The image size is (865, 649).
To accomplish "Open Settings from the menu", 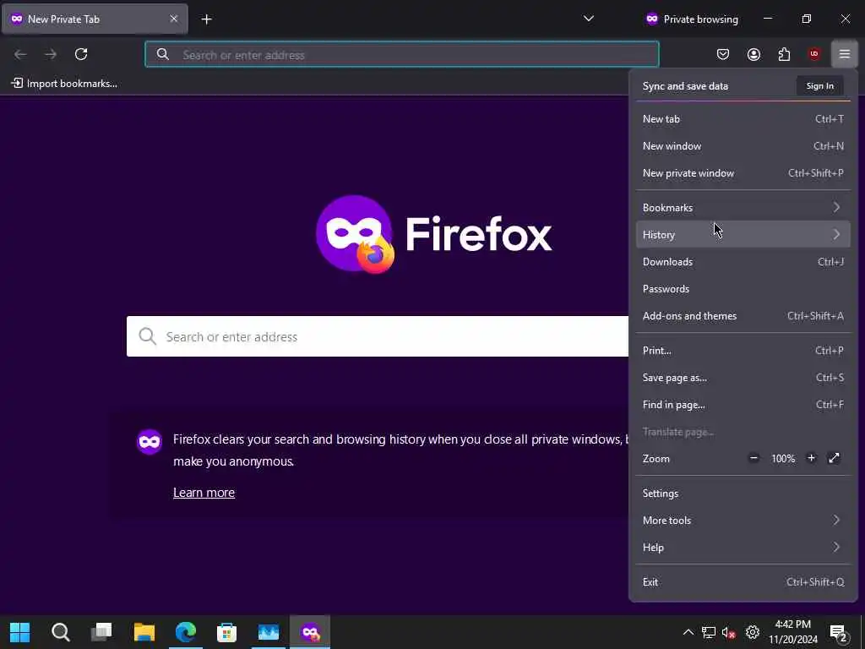I will 743,494.
